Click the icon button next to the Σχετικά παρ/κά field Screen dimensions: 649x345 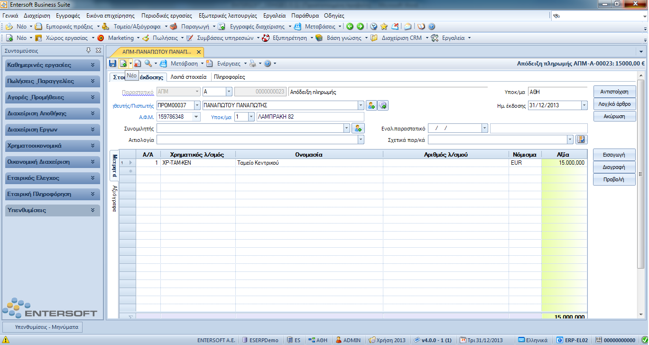pyautogui.click(x=582, y=140)
